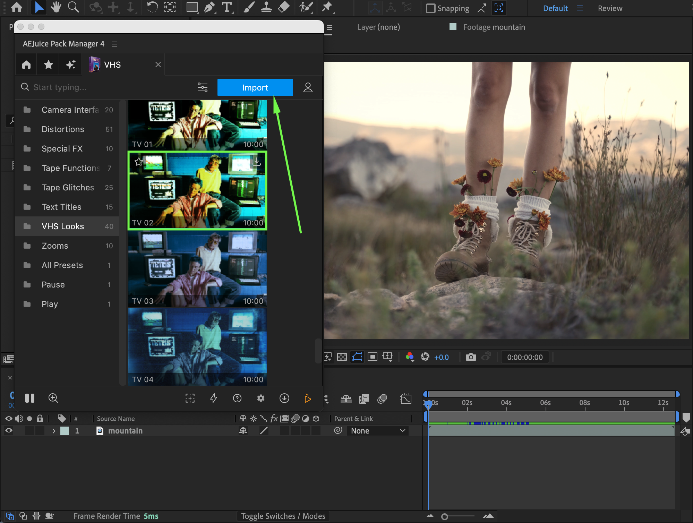Toggle mask and shape path visibility
The height and width of the screenshot is (523, 693).
coord(357,357)
